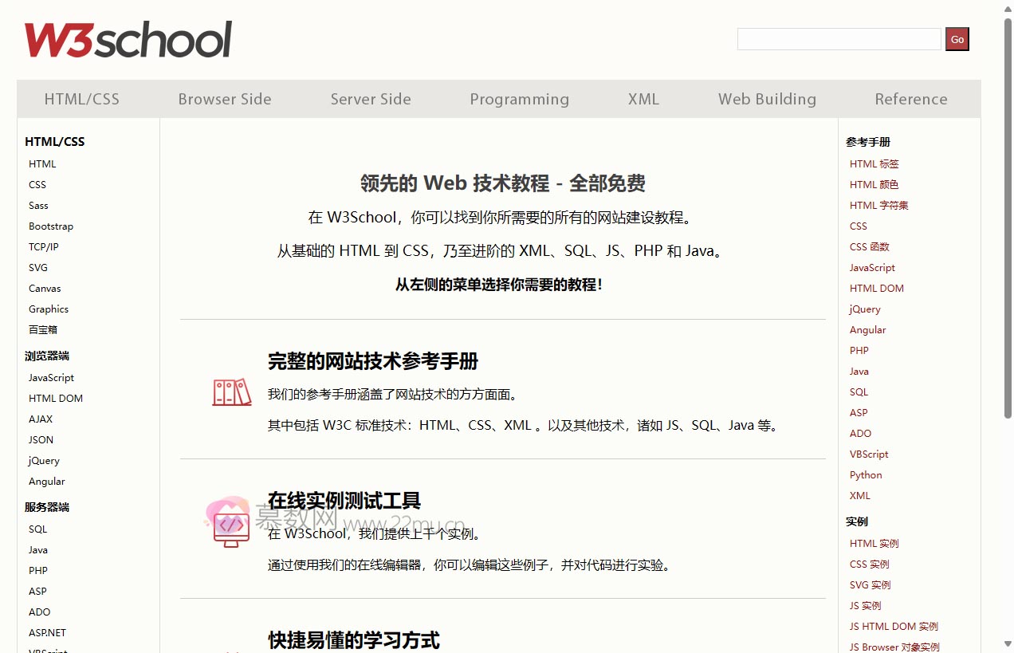Viewport: 1014px width, 653px height.
Task: Open the AJAX tutorial under 浏览器端
Action: point(40,419)
